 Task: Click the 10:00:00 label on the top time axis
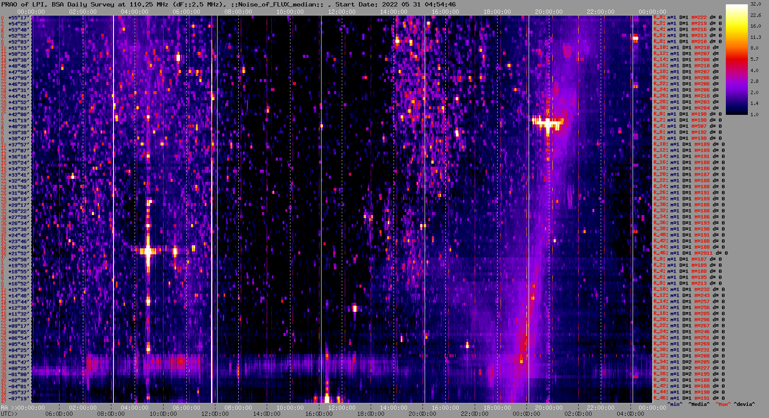290,12
